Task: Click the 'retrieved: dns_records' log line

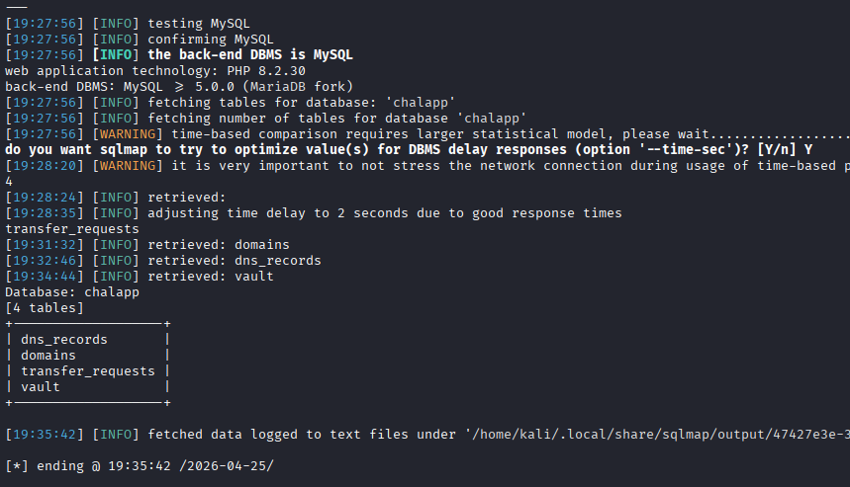Action: 235,260
